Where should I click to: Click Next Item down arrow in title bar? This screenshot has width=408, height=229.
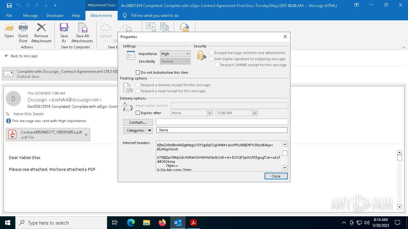46,5
